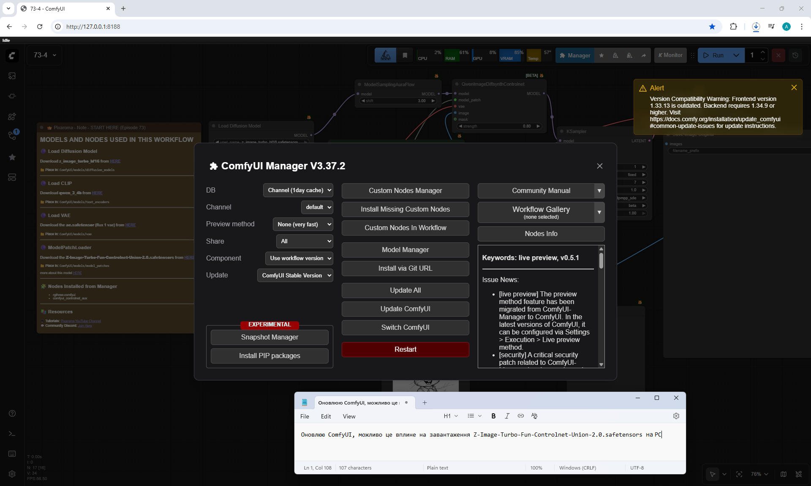The height and width of the screenshot is (486, 811).
Task: Click Install Missing Custom Nodes
Action: click(x=405, y=209)
